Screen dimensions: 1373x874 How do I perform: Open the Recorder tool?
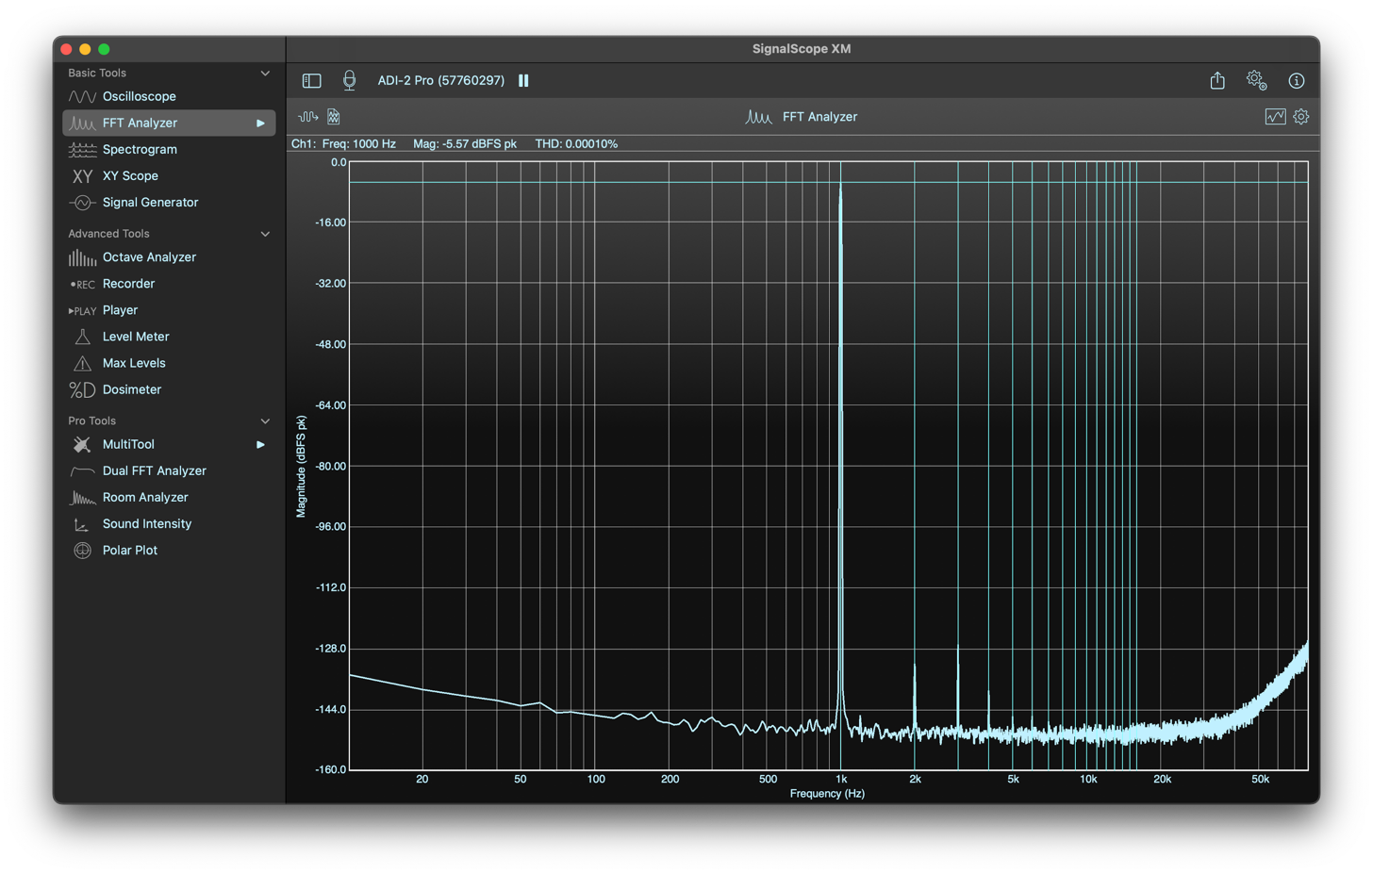pyautogui.click(x=128, y=283)
